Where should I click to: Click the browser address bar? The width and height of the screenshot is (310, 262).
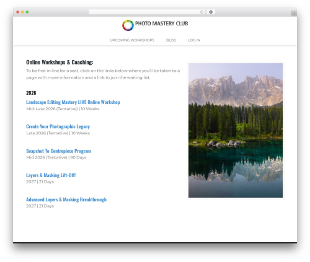coord(147,12)
